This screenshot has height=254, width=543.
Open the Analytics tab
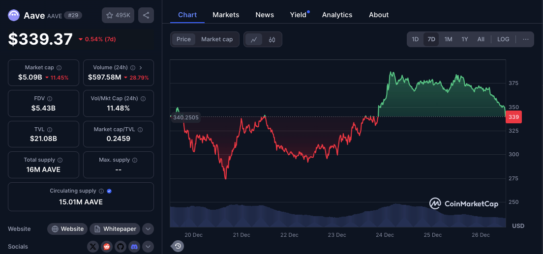[337, 15]
